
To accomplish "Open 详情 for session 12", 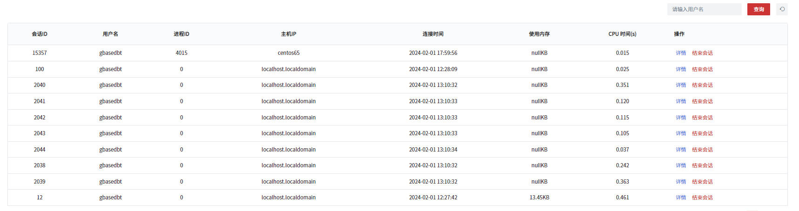I will point(681,198).
